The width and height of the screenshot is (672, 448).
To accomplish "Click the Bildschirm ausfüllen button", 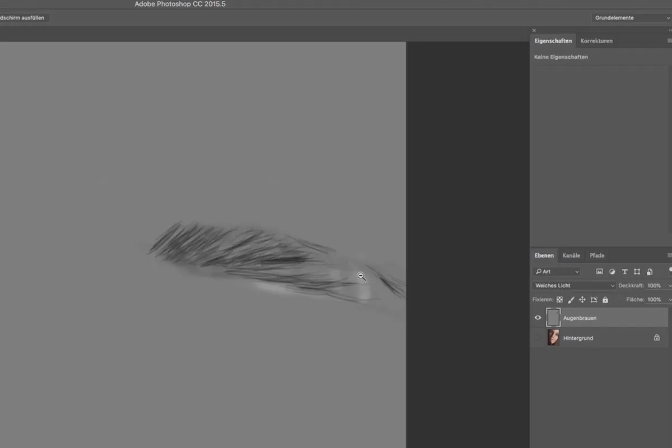I will pos(24,18).
